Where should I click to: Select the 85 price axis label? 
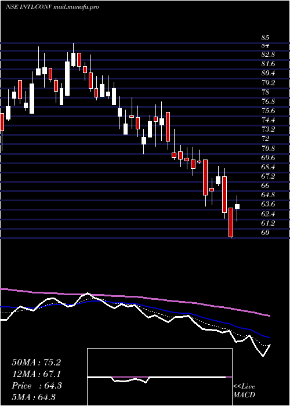coord(265,38)
